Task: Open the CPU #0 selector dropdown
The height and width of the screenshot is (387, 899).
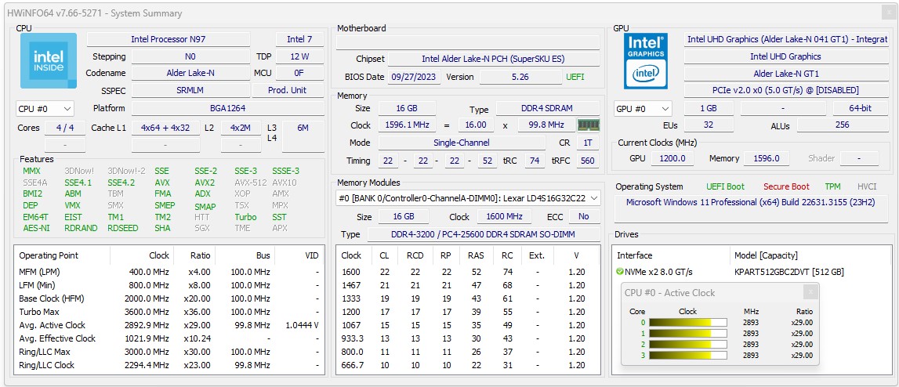Action: [x=45, y=108]
